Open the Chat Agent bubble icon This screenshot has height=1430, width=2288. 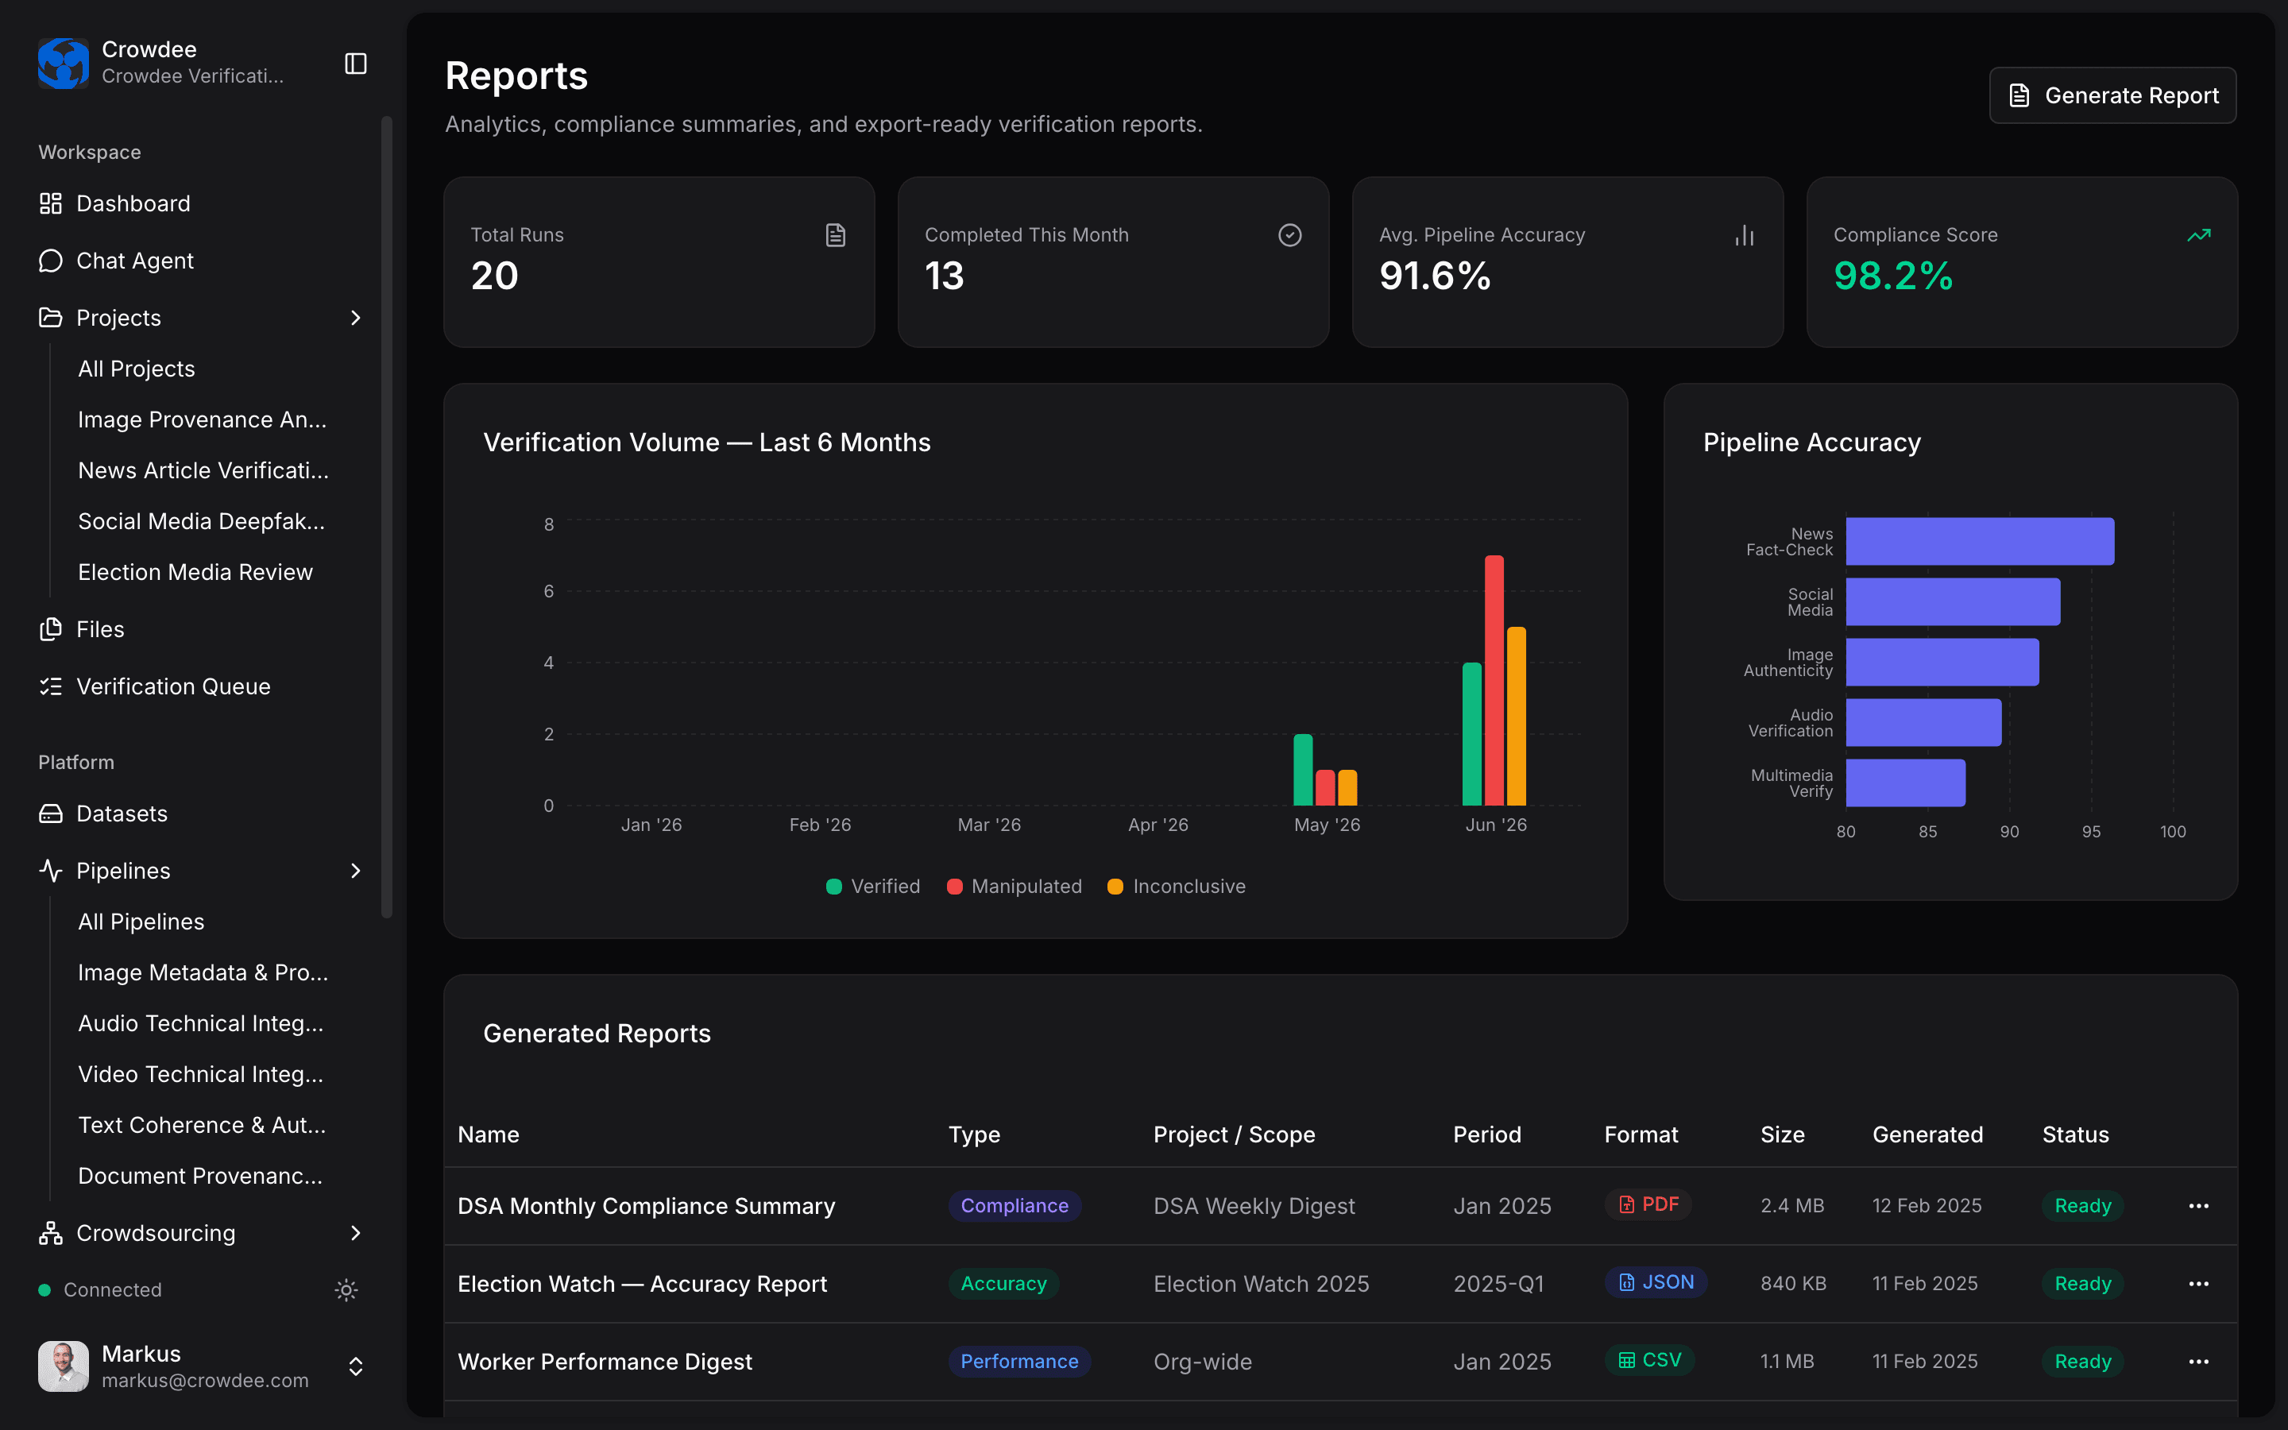coord(50,261)
